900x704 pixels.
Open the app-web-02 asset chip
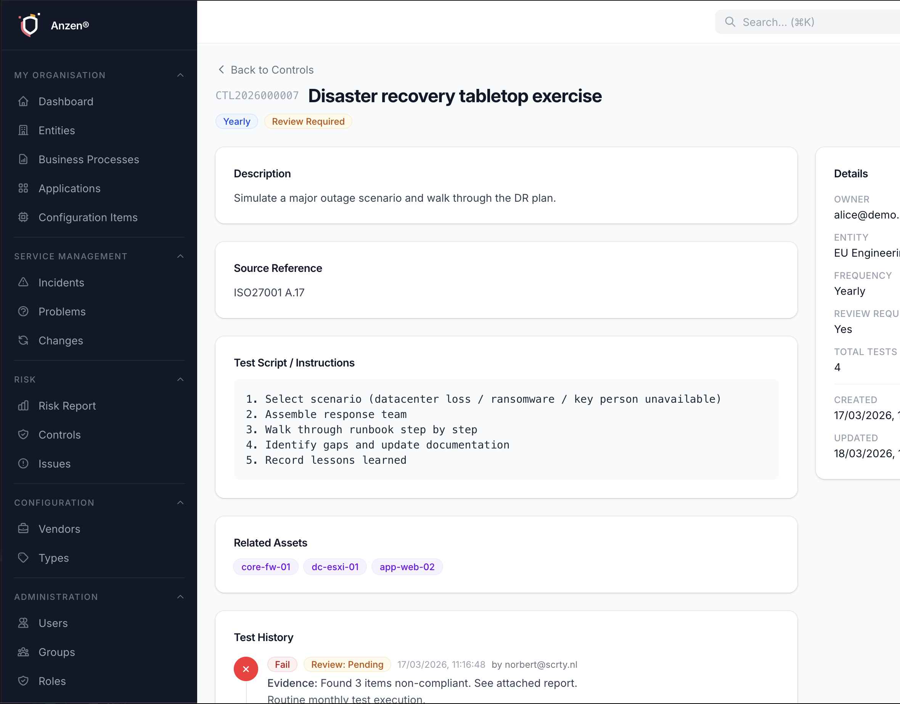pyautogui.click(x=407, y=567)
